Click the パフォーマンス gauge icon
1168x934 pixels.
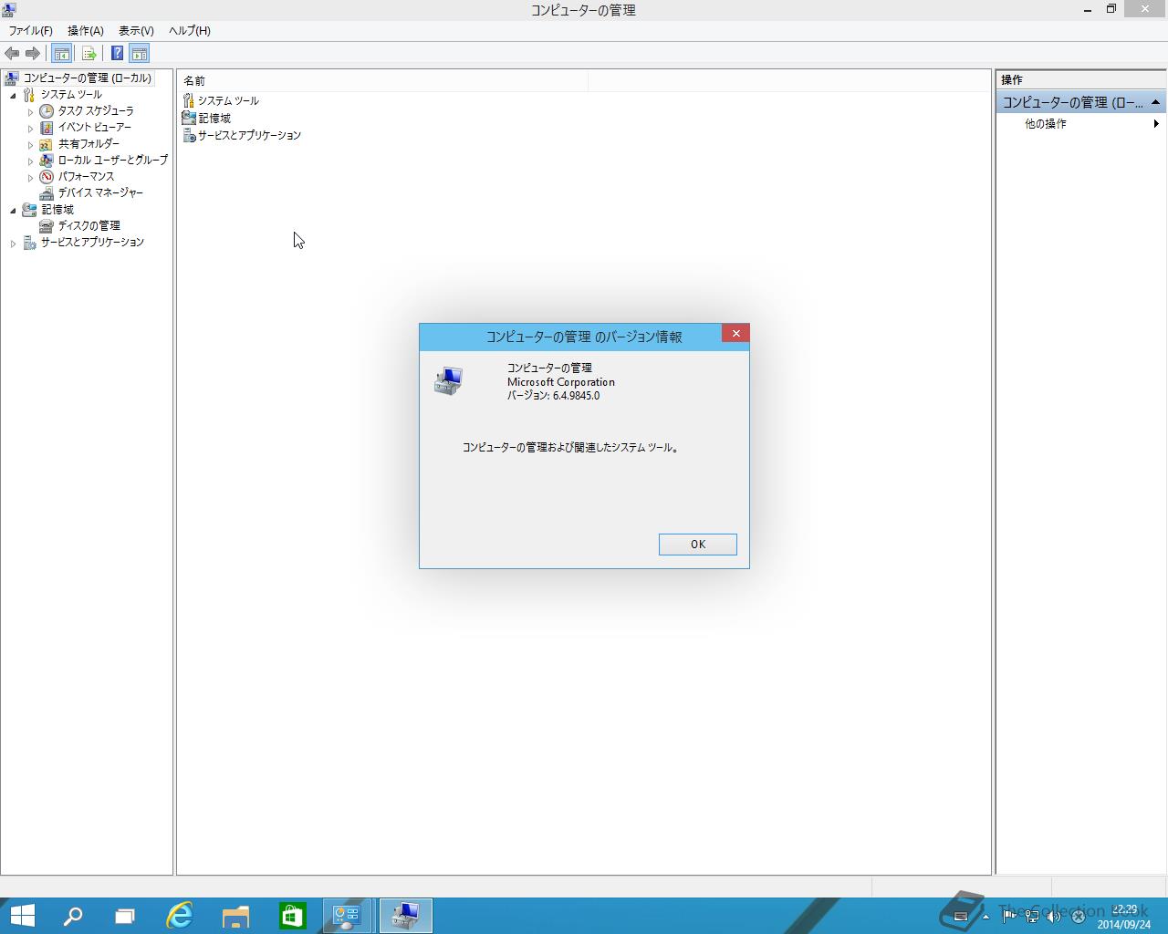[47, 177]
